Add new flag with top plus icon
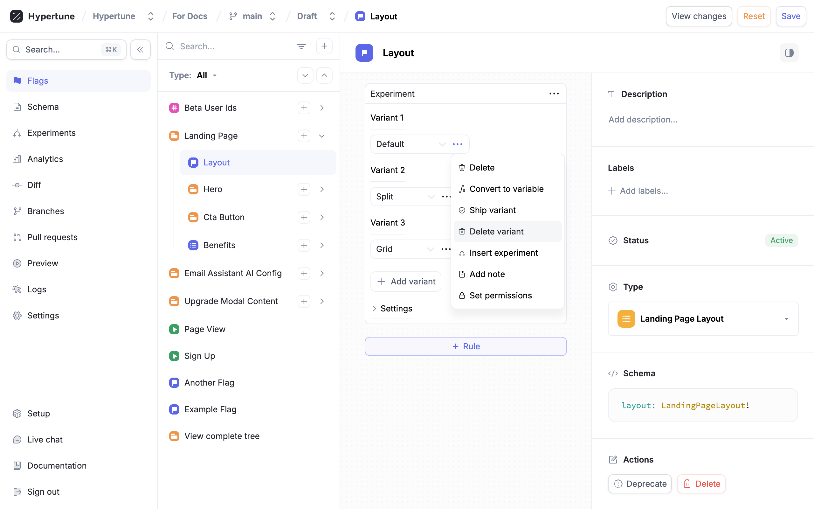 (x=324, y=46)
